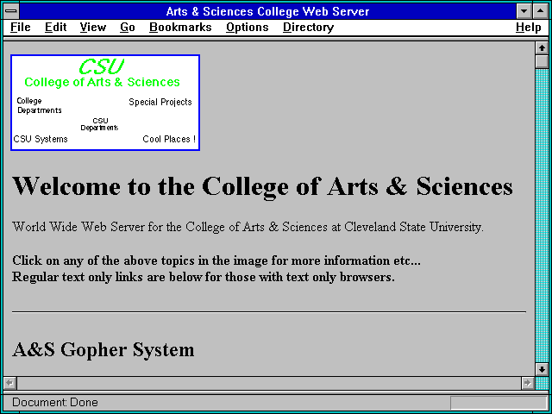The height and width of the screenshot is (414, 552).
Task: Click Cool Places ! in the image map
Action: tap(169, 139)
